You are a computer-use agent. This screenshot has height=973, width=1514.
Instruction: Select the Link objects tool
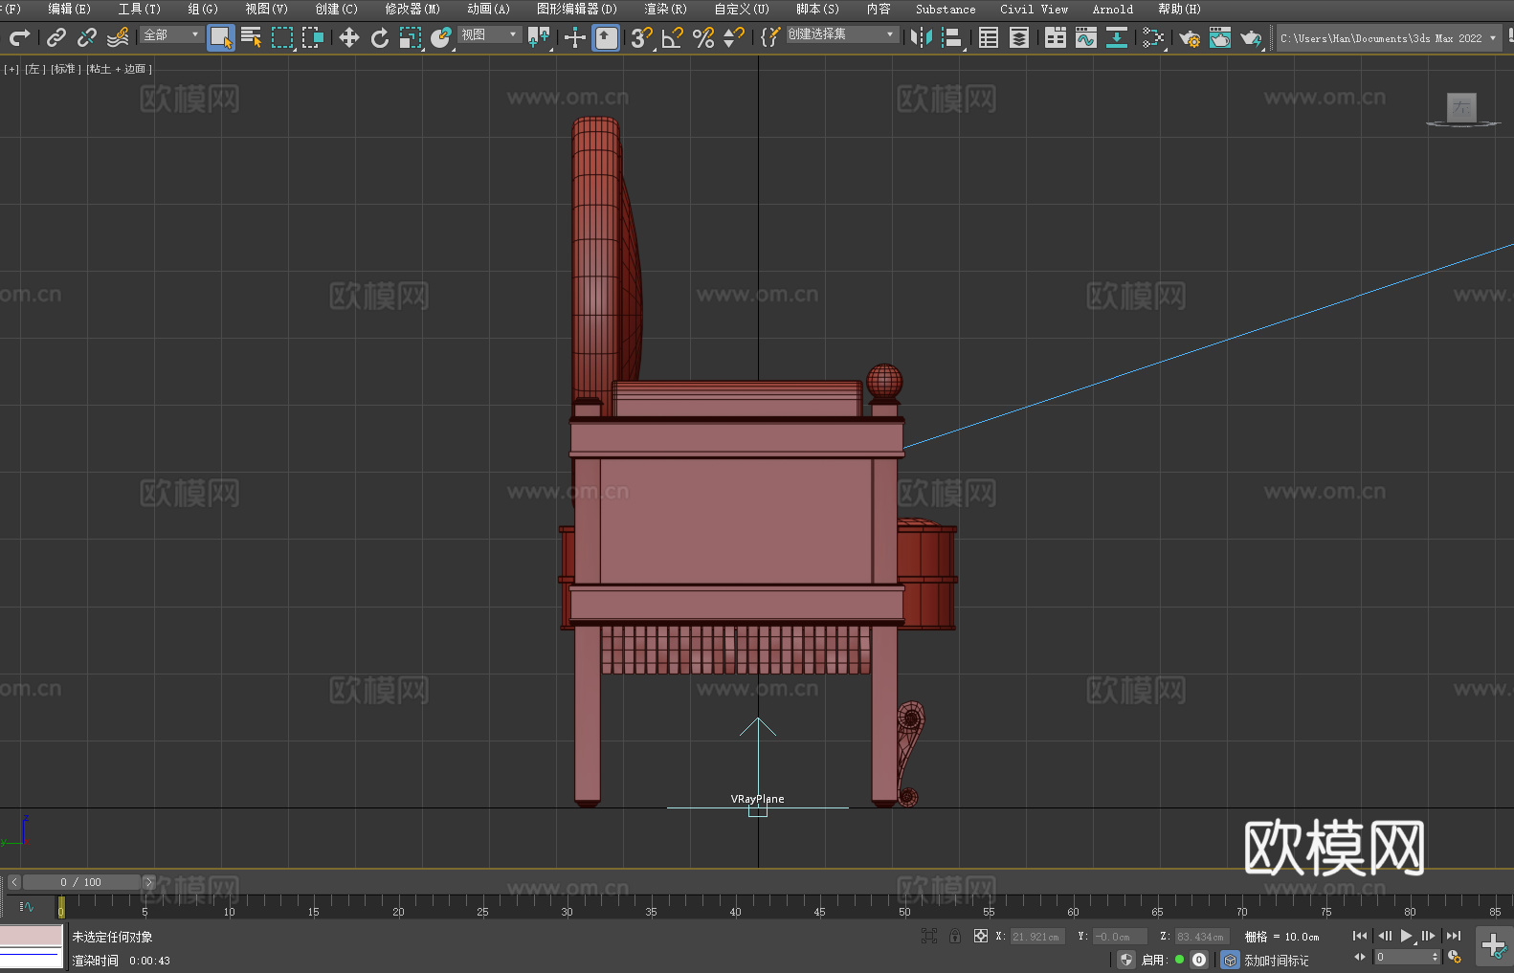[x=56, y=37]
